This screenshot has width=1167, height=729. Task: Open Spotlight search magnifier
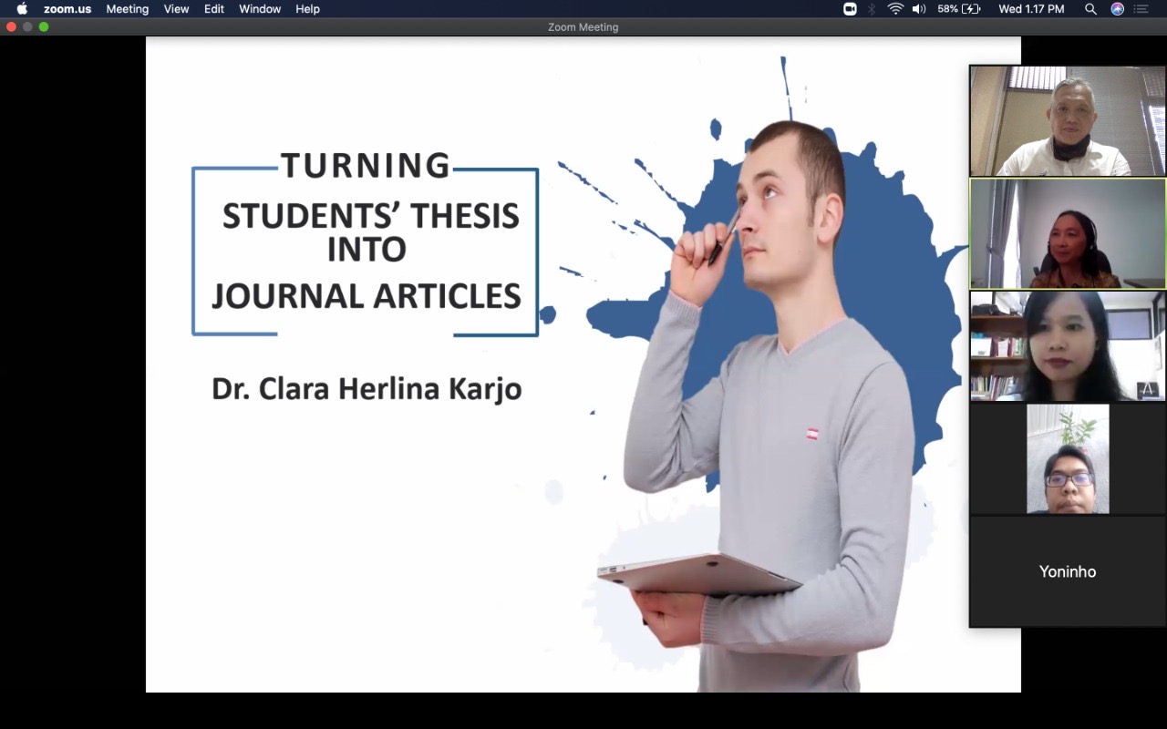pyautogui.click(x=1090, y=9)
